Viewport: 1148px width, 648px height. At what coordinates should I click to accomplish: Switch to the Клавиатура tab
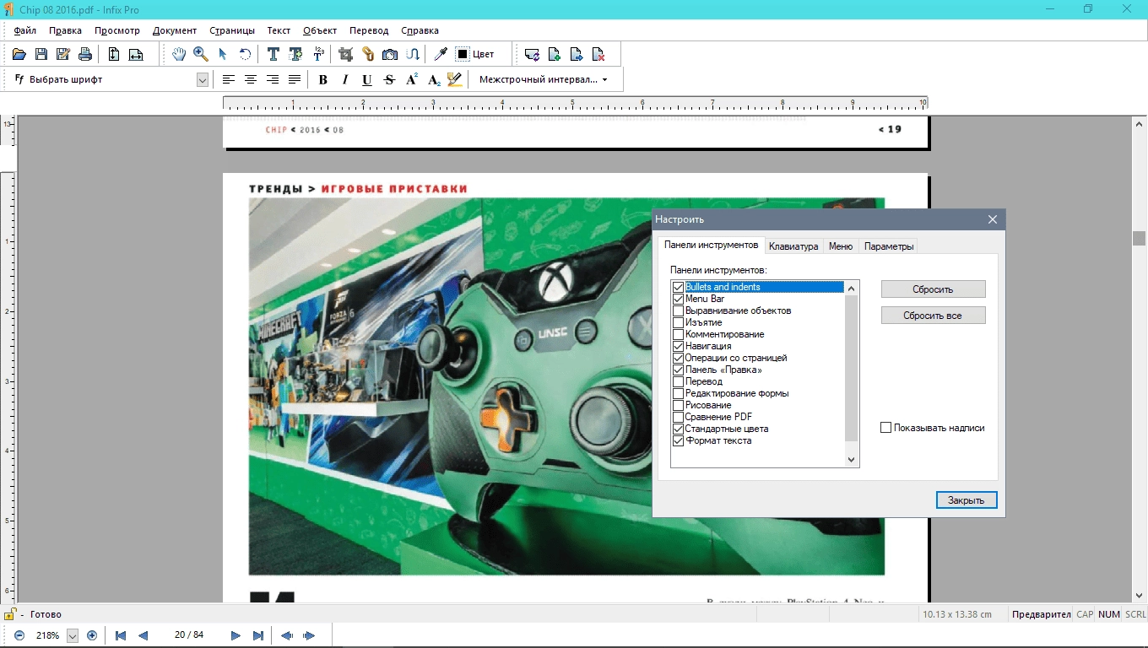tap(793, 246)
